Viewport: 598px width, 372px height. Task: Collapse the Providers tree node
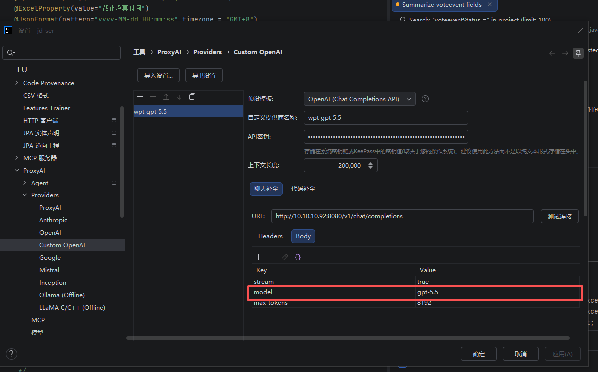25,195
